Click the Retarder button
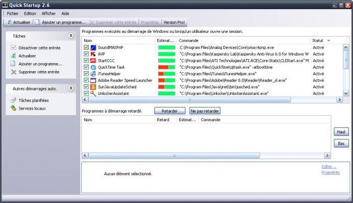 tap(170, 111)
